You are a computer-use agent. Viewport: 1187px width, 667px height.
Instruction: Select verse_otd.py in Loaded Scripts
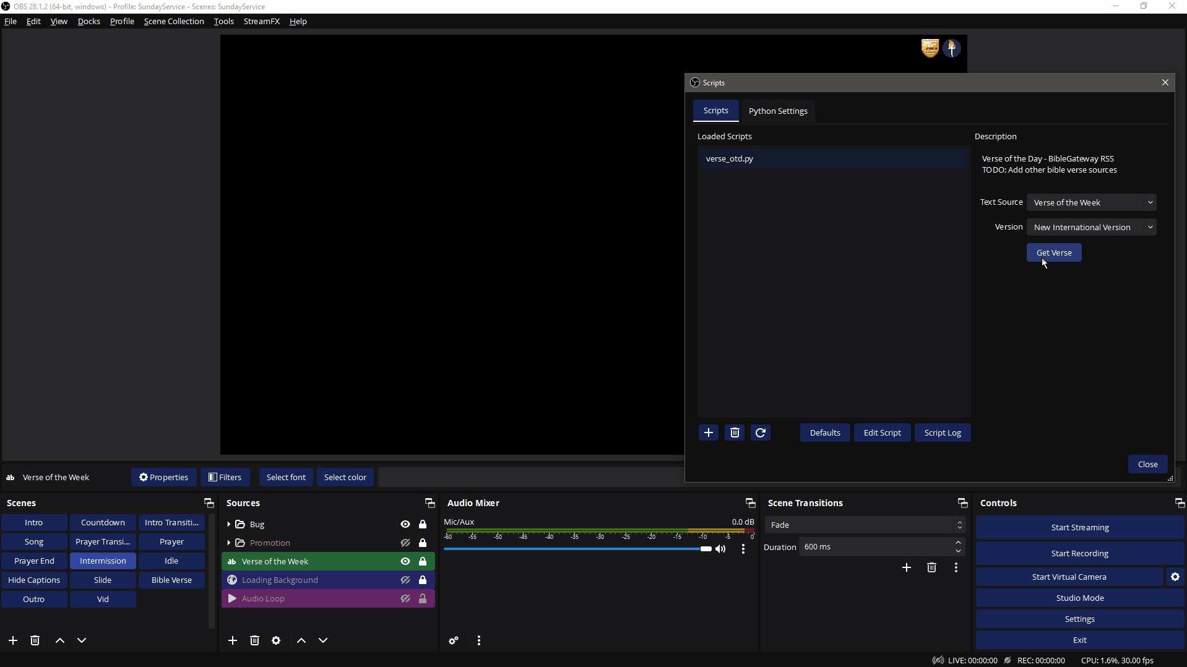tap(833, 158)
